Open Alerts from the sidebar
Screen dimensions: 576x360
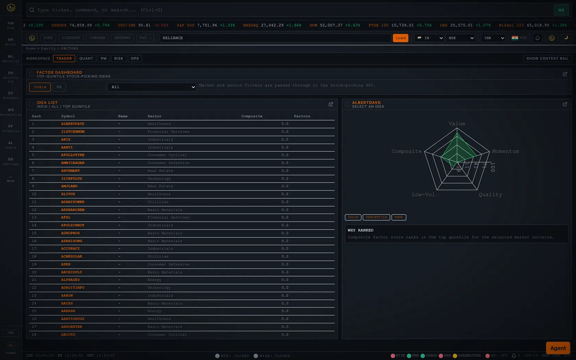[11, 145]
